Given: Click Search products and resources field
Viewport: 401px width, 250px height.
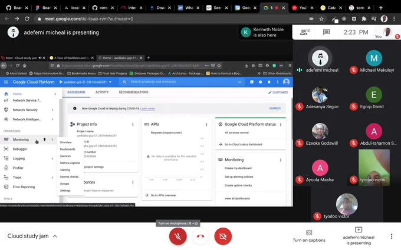Looking at the screenshot, I should [x=182, y=82].
